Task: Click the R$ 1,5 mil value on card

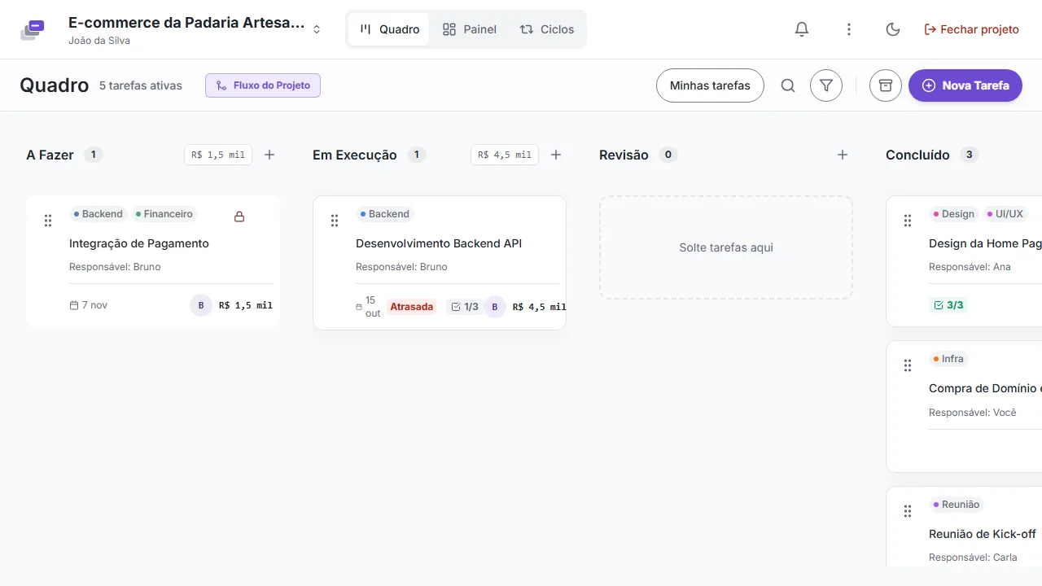Action: (x=246, y=305)
